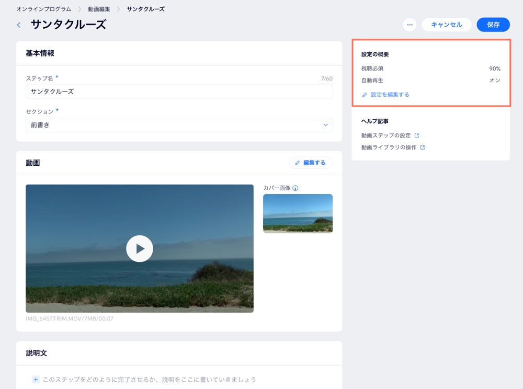This screenshot has width=523, height=389.
Task: Open the セクション dropdown showing 前書き
Action: point(179,125)
